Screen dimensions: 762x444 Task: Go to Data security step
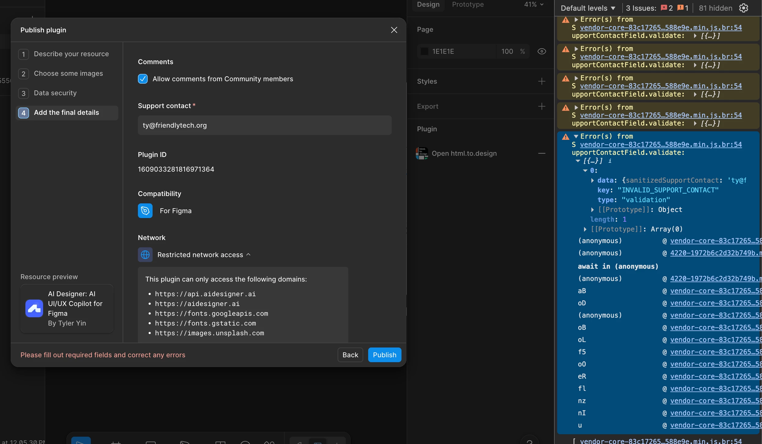(x=55, y=93)
